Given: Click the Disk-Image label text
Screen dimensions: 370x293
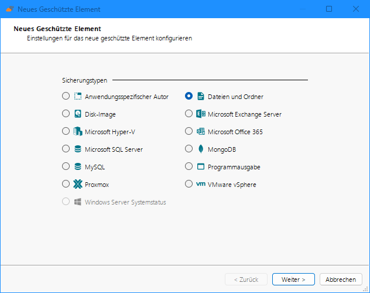Looking at the screenshot, I should pyautogui.click(x=100, y=114).
